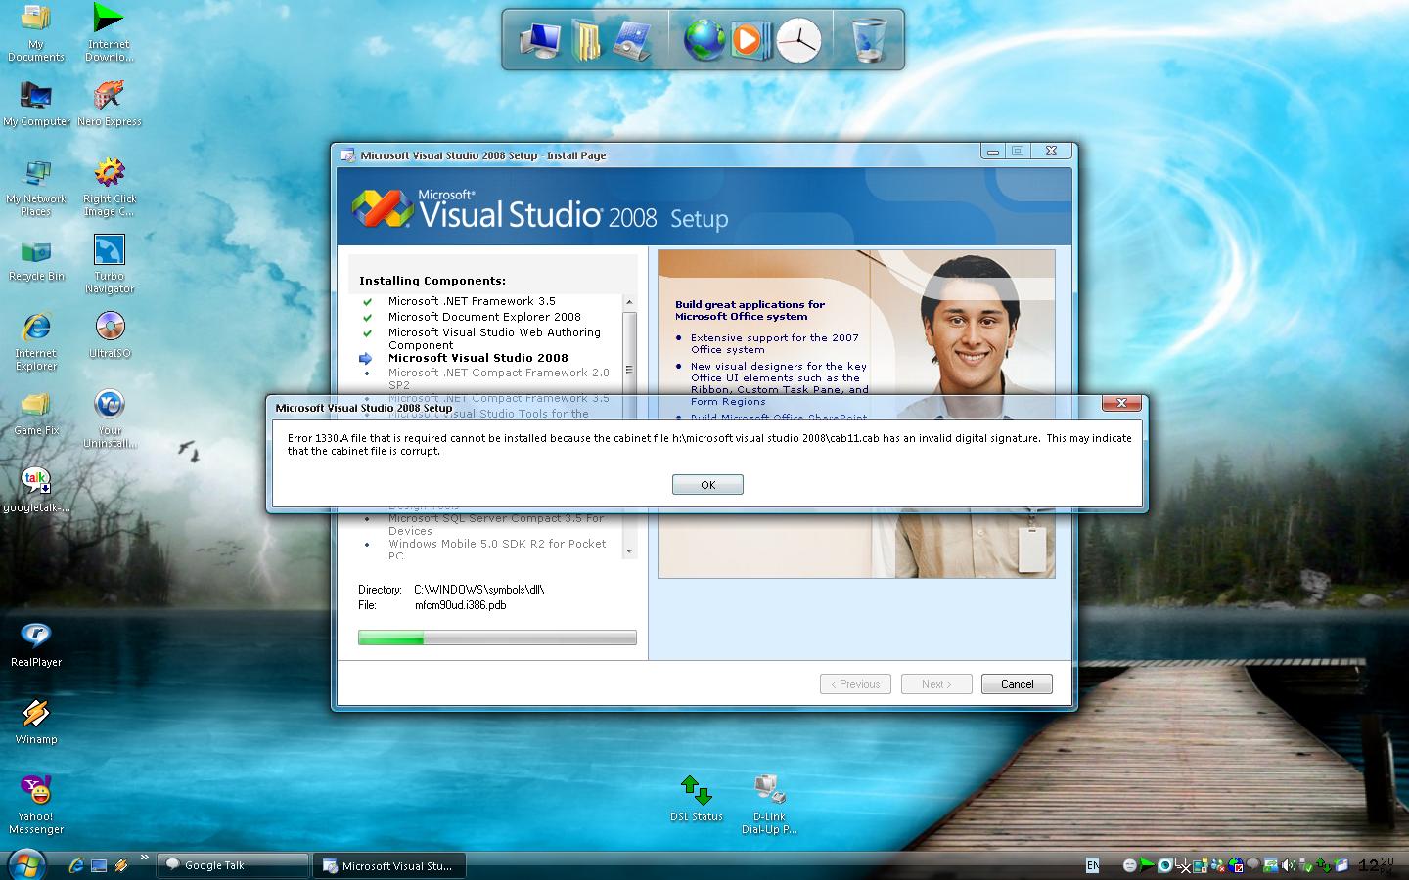Click the clock icon in the top dock
The width and height of the screenshot is (1409, 880).
click(798, 40)
